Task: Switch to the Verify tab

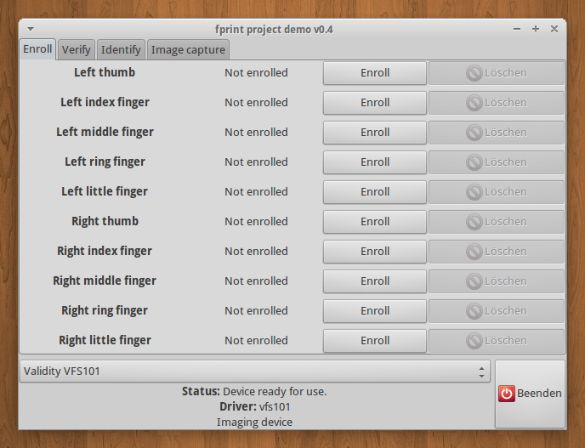Action: coord(77,50)
